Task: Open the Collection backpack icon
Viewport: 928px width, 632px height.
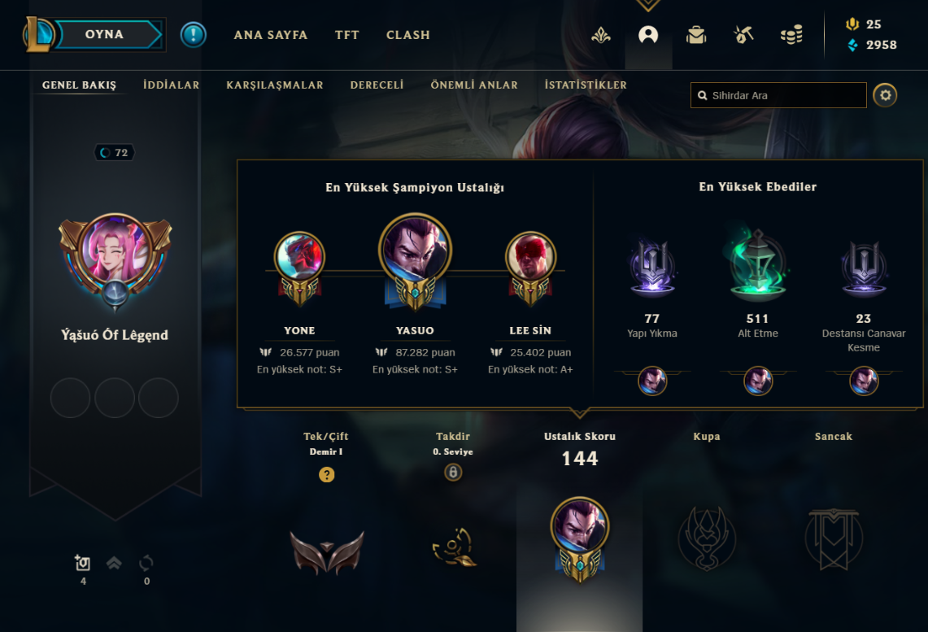Action: (696, 35)
